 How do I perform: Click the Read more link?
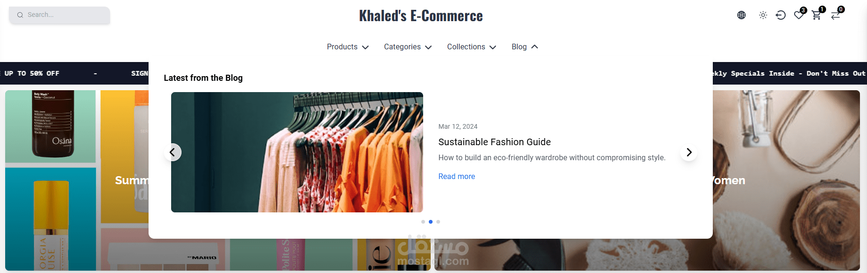[457, 177]
